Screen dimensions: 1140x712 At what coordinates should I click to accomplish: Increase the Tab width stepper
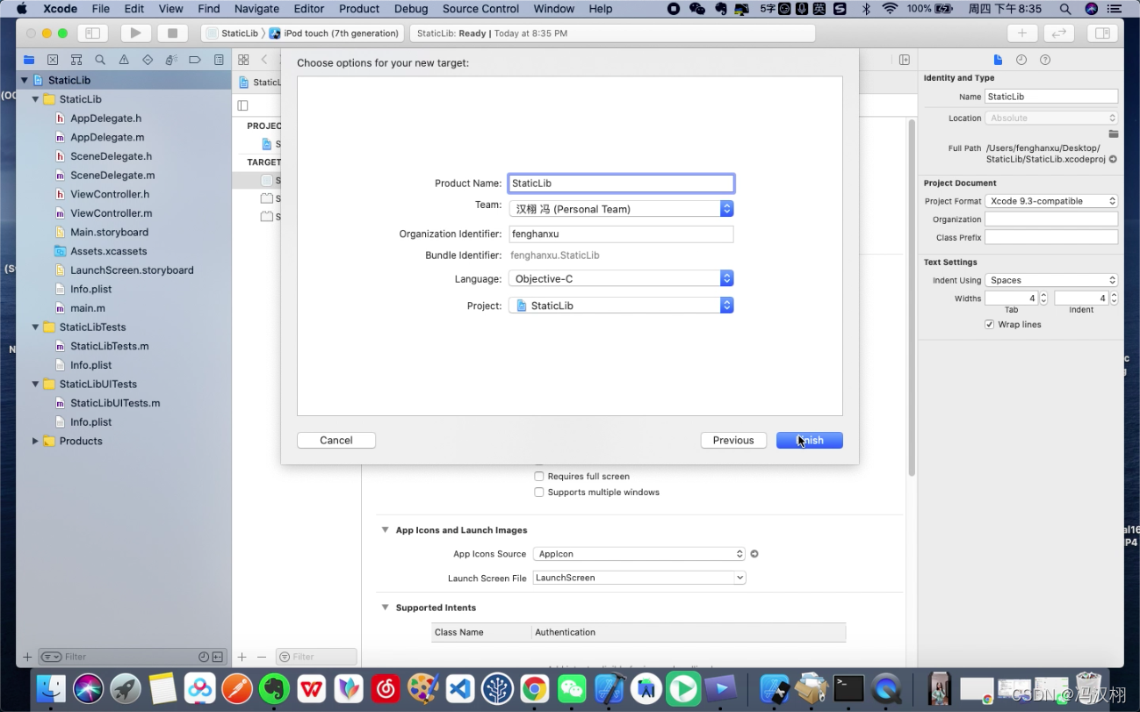click(x=1043, y=295)
